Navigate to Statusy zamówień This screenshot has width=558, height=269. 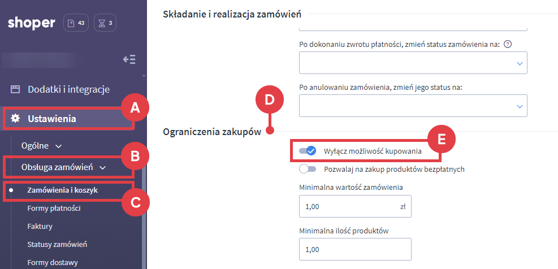point(57,244)
